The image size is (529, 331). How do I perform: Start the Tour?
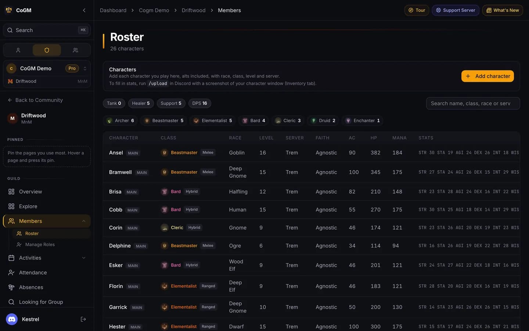(x=417, y=10)
